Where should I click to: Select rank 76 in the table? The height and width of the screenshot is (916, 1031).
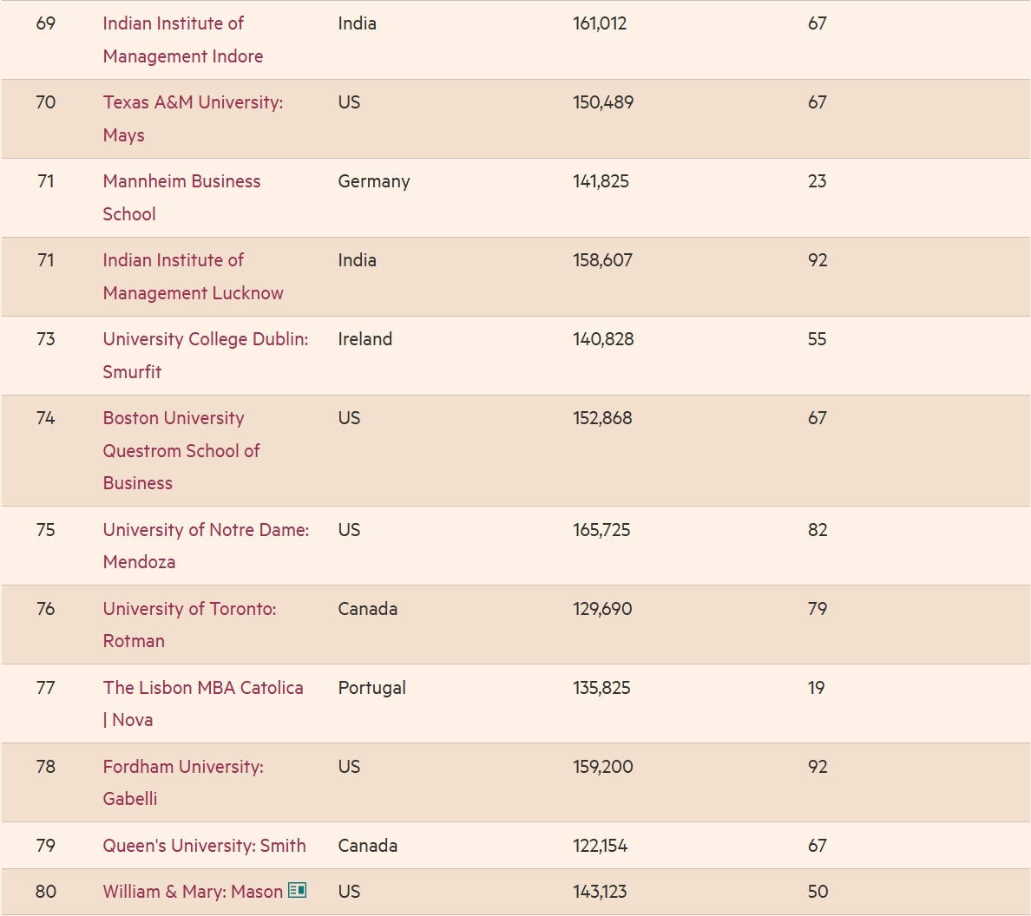click(x=45, y=608)
